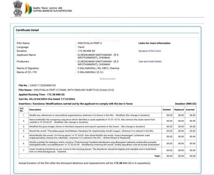Click the Endorsement section label
The width and height of the screenshot is (214, 175).
click(107, 79)
